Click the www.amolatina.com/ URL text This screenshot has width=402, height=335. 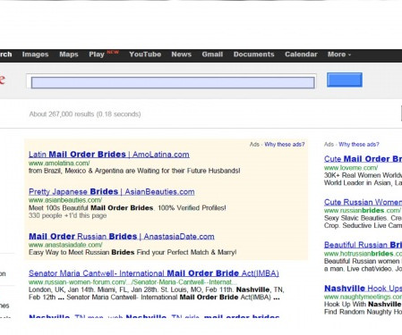coord(59,163)
